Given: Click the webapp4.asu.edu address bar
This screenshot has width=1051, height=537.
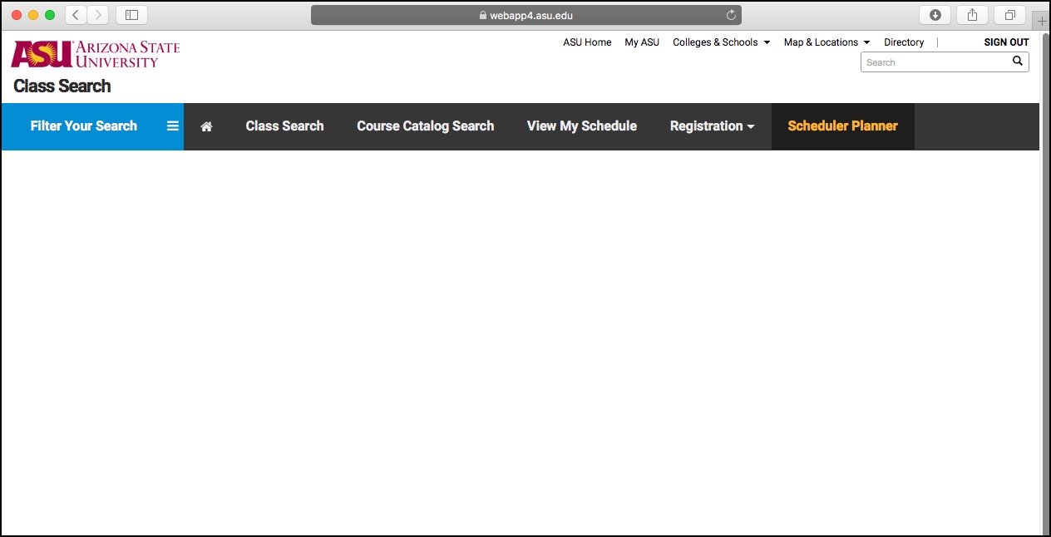Looking at the screenshot, I should (525, 15).
